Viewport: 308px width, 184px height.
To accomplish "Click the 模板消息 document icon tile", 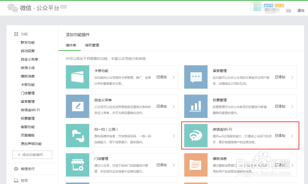I will 196,165.
